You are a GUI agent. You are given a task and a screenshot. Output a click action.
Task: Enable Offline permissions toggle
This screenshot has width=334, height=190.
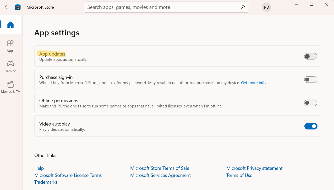pos(310,103)
